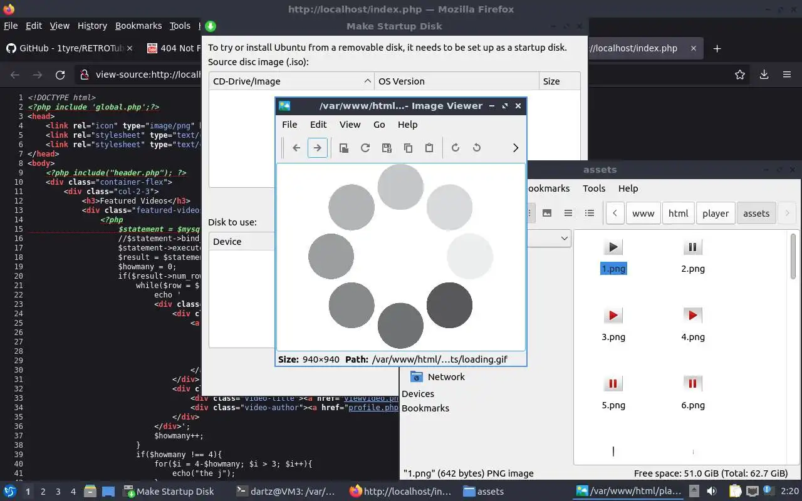802x501 pixels.
Task: Click the copy icon in Image Viewer toolbar
Action: coord(408,148)
